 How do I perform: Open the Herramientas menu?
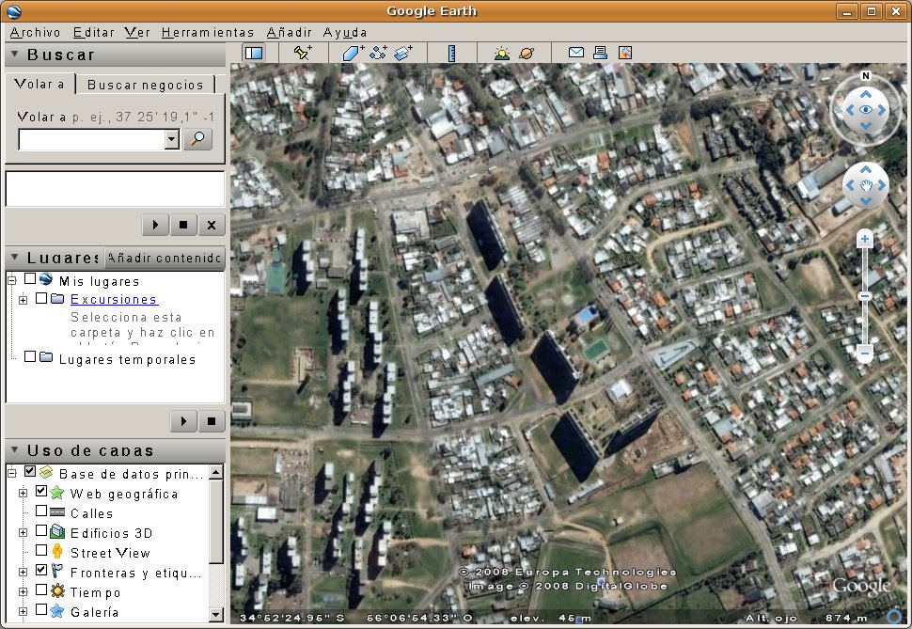pyautogui.click(x=208, y=33)
